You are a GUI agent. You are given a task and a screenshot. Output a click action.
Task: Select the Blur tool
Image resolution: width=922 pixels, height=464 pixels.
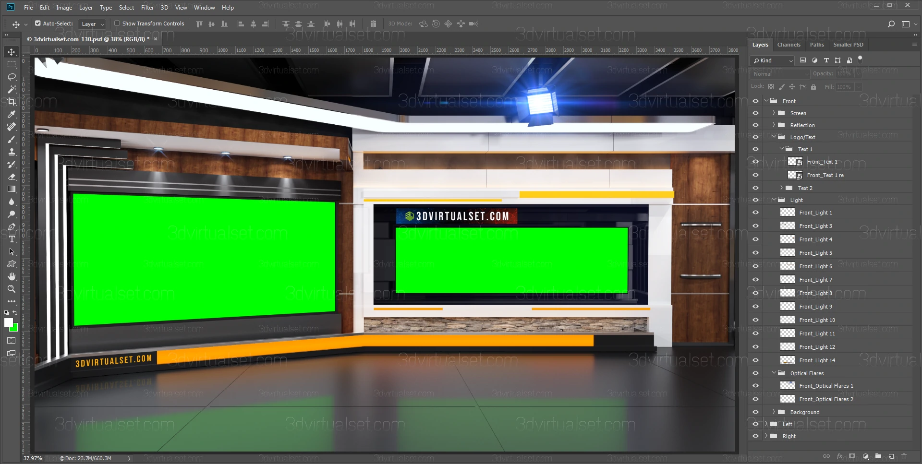[12, 202]
